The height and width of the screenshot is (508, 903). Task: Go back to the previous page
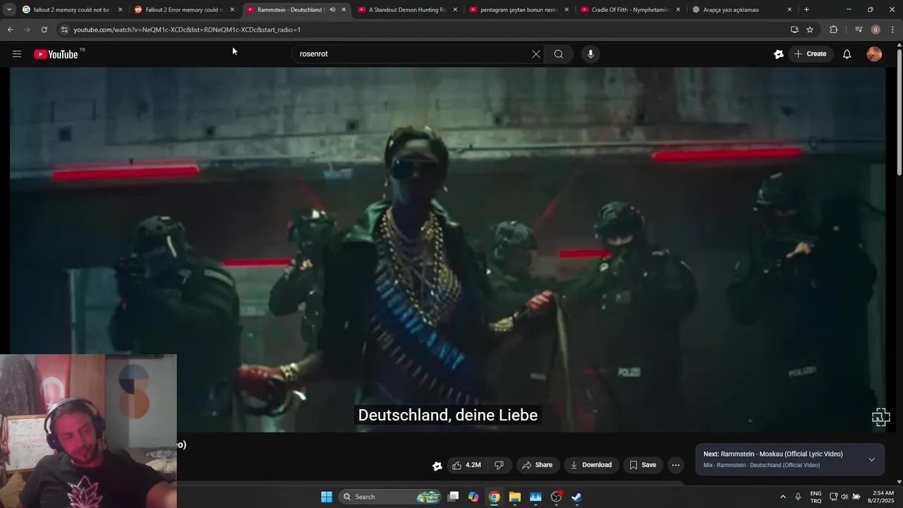click(10, 30)
